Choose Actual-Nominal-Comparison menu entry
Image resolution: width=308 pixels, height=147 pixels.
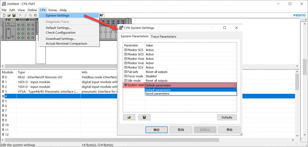tap(69, 43)
